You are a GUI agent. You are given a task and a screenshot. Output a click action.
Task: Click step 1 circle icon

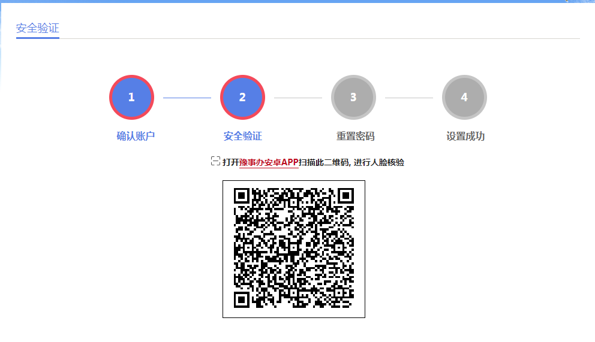(x=131, y=97)
